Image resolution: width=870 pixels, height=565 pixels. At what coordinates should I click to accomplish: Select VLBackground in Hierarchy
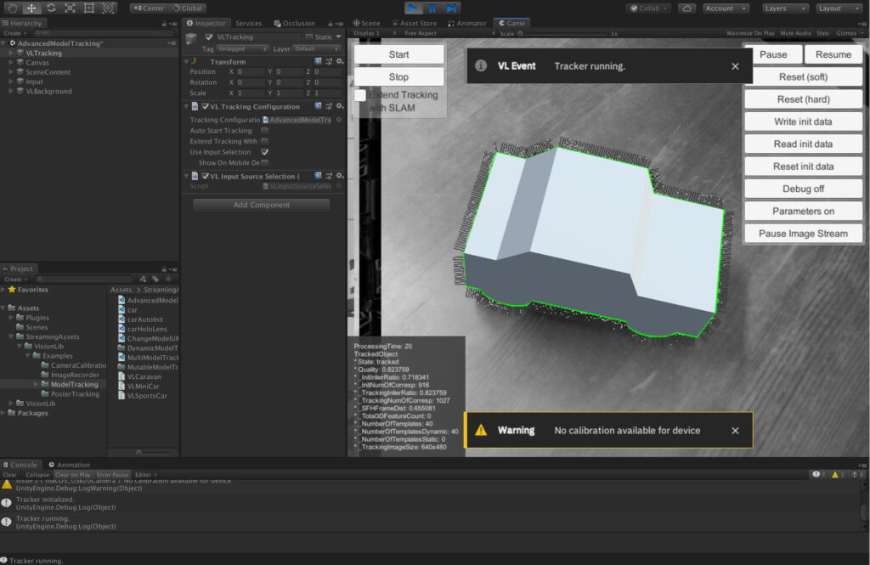click(48, 91)
